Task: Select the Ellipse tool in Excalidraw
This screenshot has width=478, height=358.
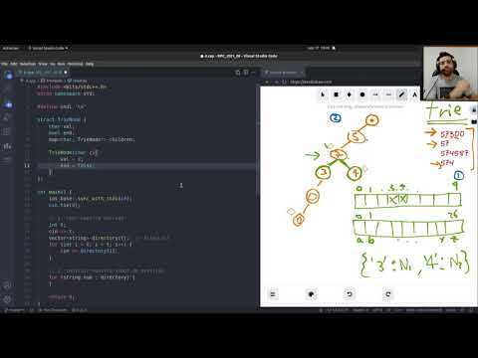Action: coord(362,94)
